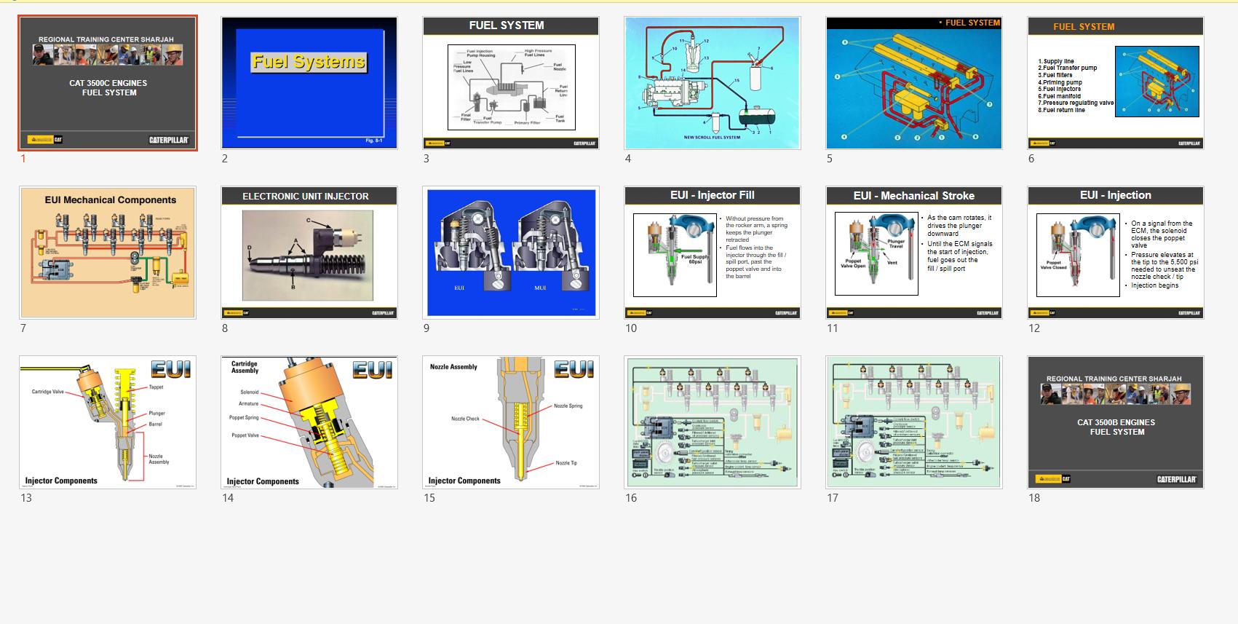Click slide number 18 label
This screenshot has width=1238, height=624.
pos(1034,498)
